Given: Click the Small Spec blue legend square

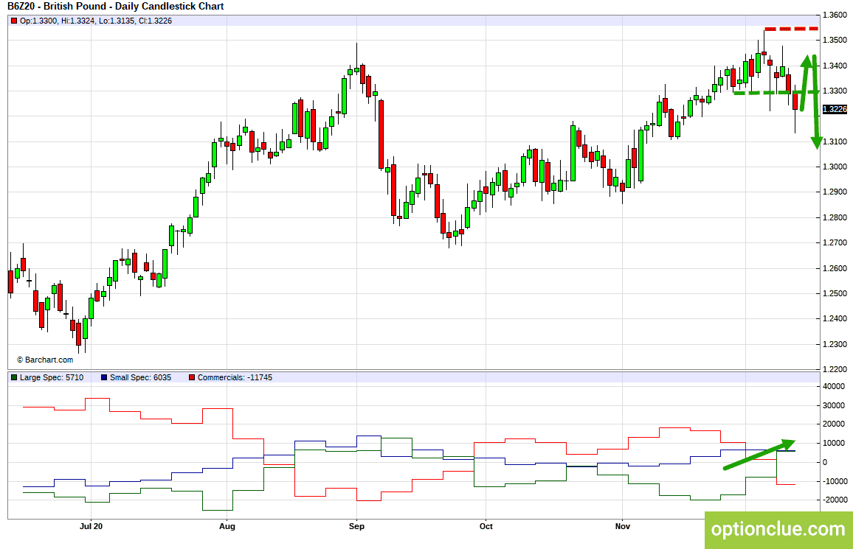Looking at the screenshot, I should (104, 377).
